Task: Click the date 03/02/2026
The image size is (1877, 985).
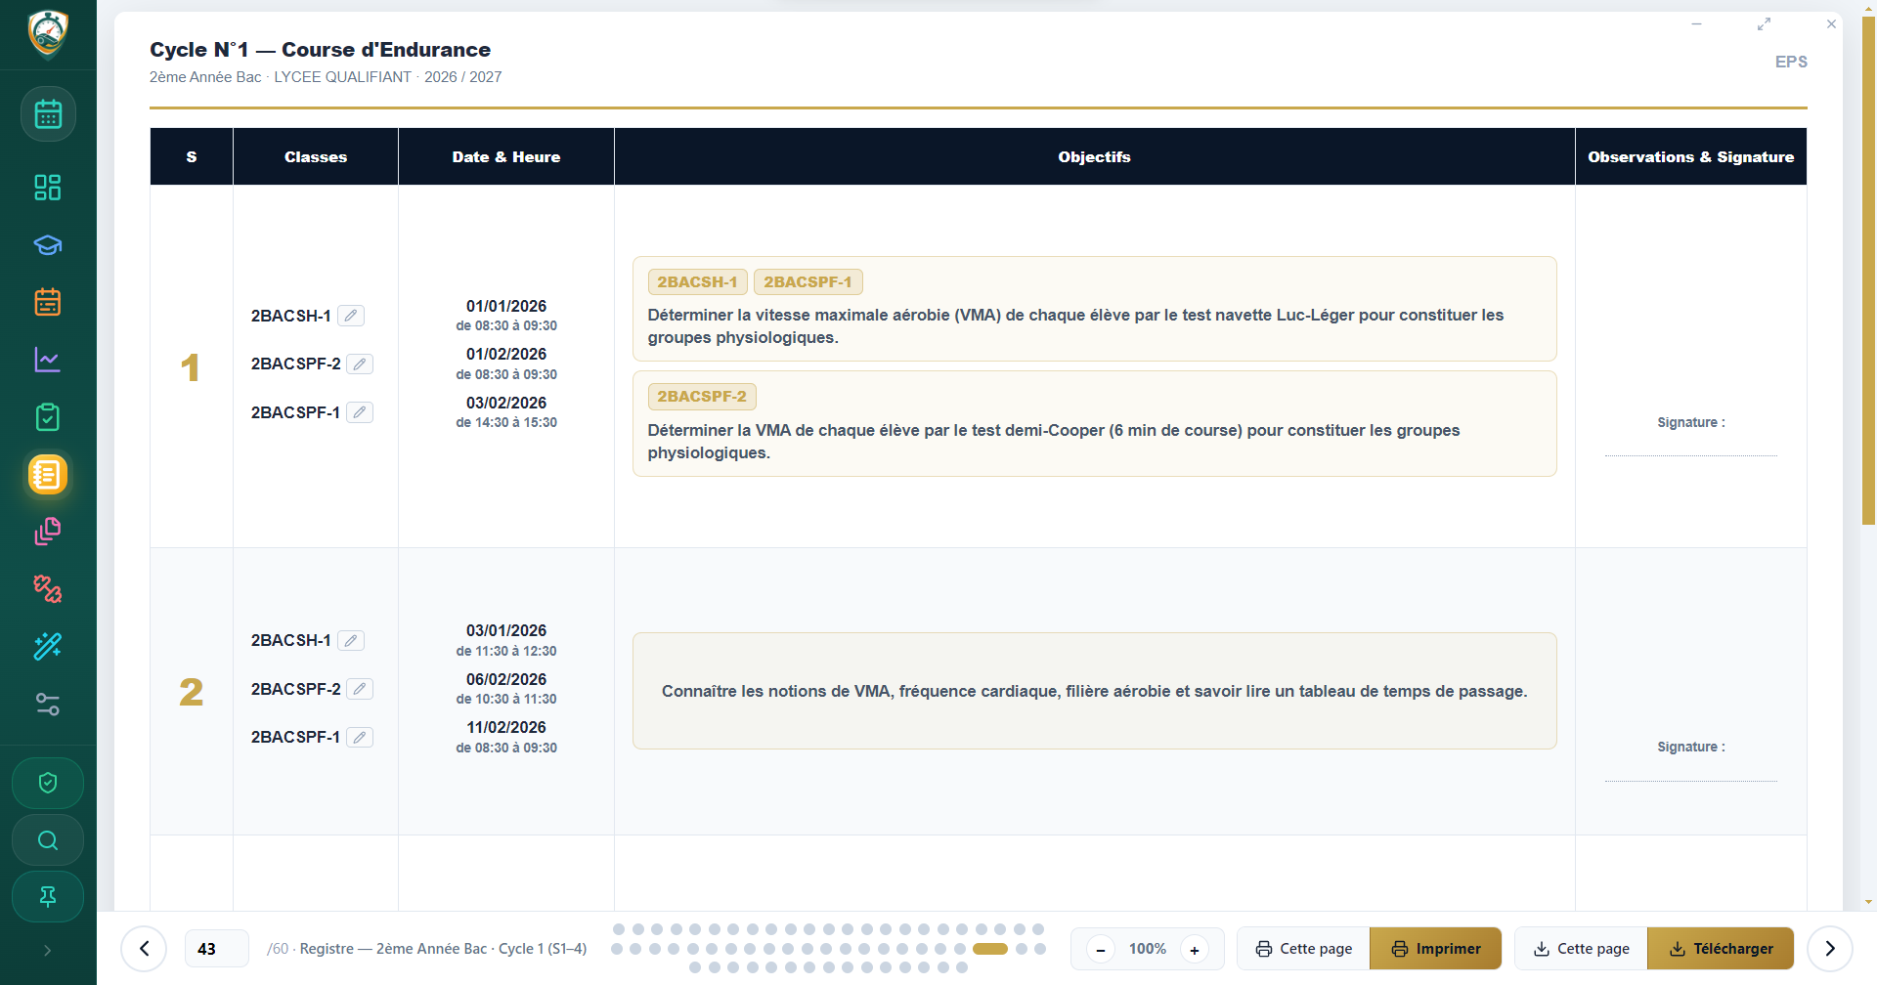Action: click(x=506, y=403)
